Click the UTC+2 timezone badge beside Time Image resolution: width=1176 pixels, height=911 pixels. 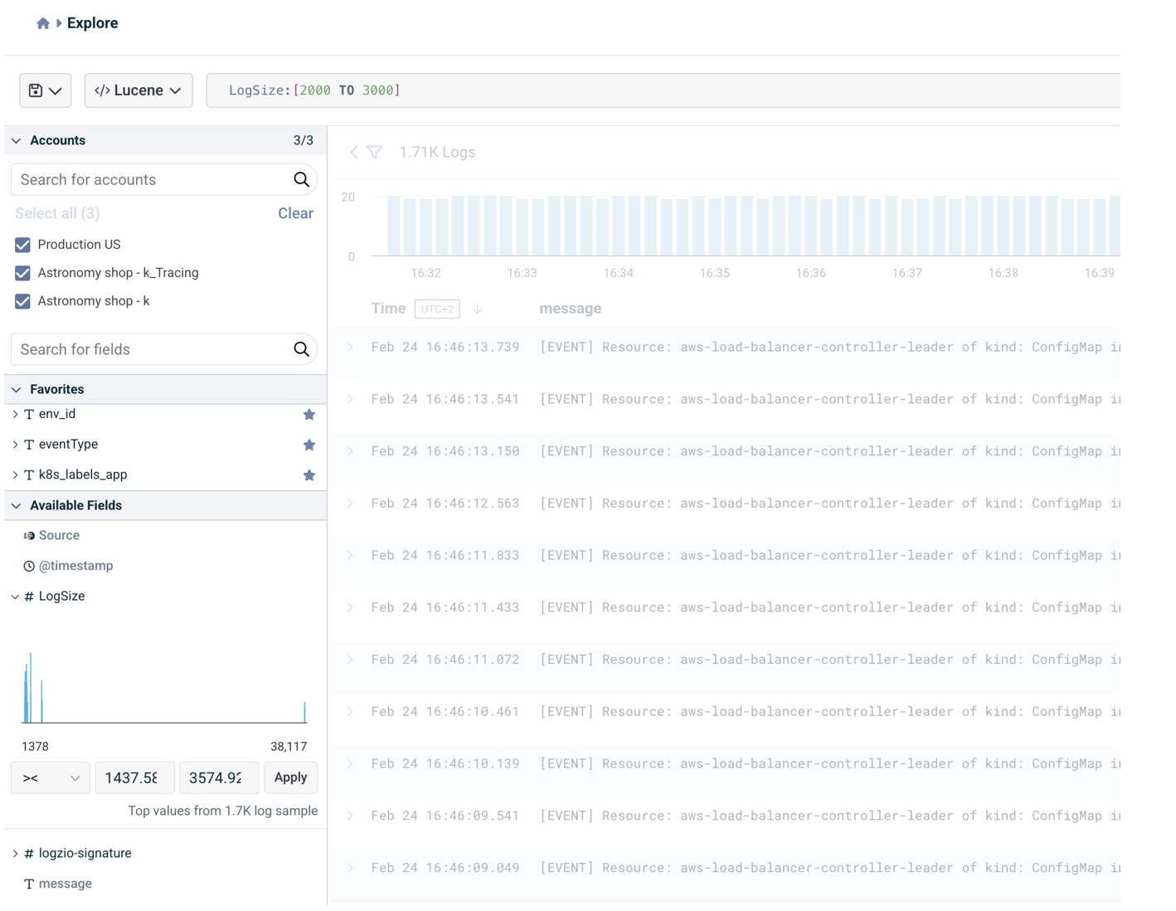coord(437,308)
